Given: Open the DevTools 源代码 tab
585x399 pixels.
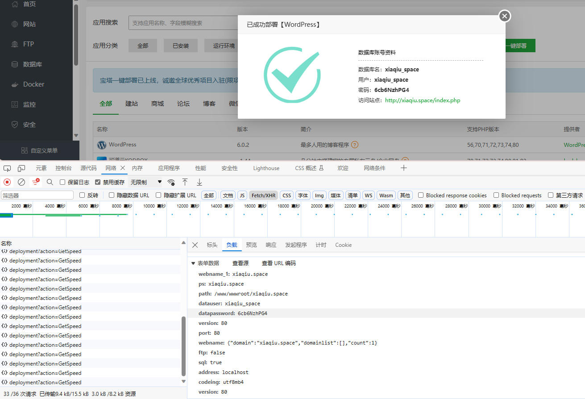Looking at the screenshot, I should (x=88, y=168).
